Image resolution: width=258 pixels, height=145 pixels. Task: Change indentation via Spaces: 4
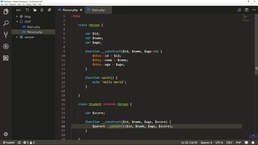tap(206, 143)
